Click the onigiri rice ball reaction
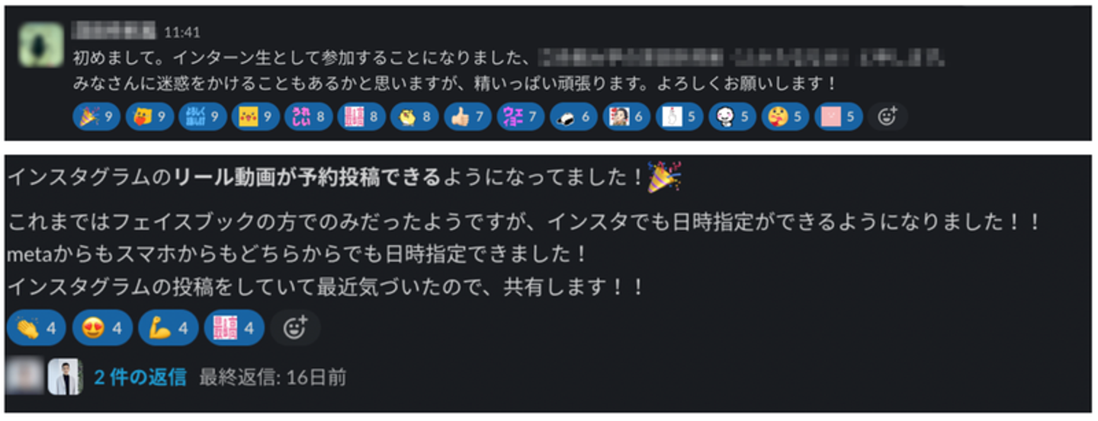This screenshot has height=421, width=1098. coord(573,117)
